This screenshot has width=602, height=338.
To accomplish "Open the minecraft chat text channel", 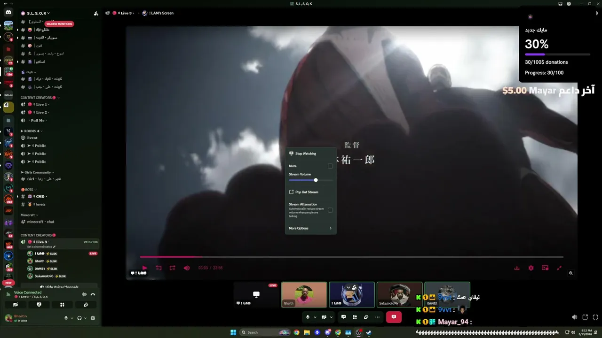I will 58,222.
